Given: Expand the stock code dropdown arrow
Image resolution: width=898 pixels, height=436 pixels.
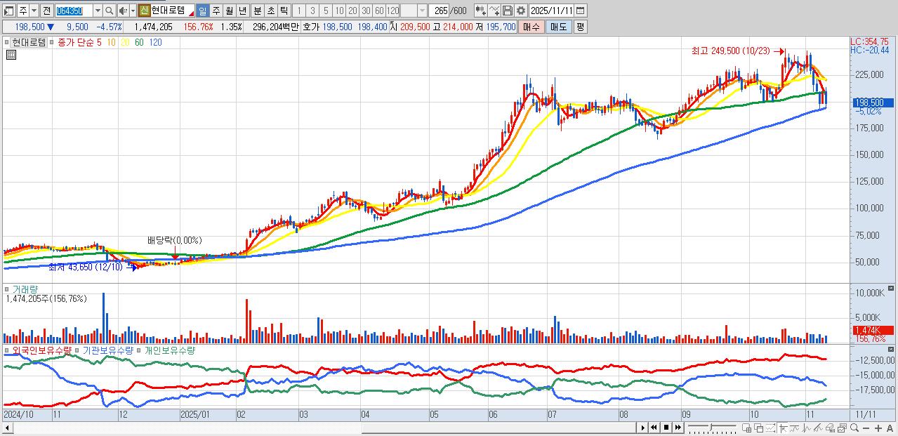Looking at the screenshot, I should [x=98, y=11].
